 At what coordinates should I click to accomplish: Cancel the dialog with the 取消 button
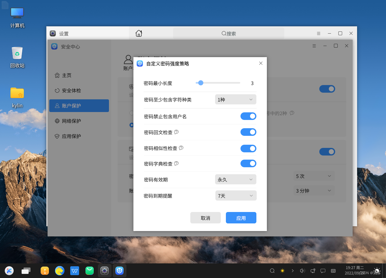tap(205, 218)
